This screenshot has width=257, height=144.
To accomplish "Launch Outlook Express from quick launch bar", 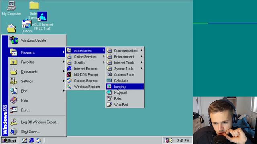I will tap(39, 140).
